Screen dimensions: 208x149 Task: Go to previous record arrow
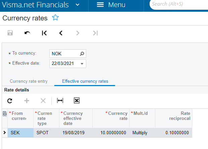[61, 33]
